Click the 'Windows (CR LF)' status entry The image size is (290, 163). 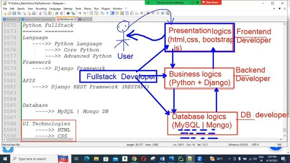coord(238,145)
